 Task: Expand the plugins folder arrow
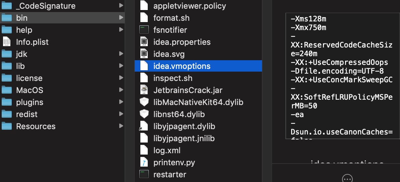tap(121, 102)
